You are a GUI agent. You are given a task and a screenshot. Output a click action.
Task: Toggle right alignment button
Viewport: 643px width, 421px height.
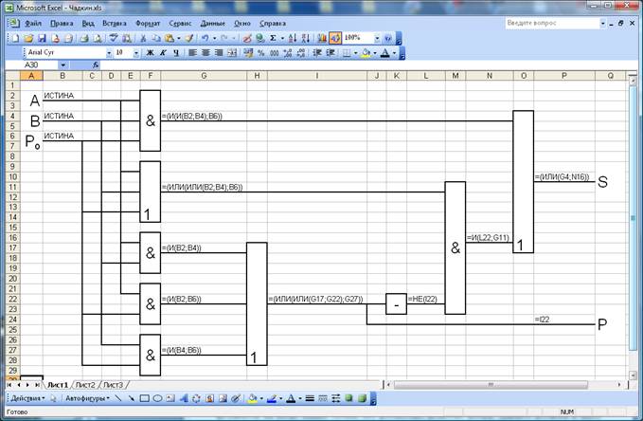tap(219, 52)
